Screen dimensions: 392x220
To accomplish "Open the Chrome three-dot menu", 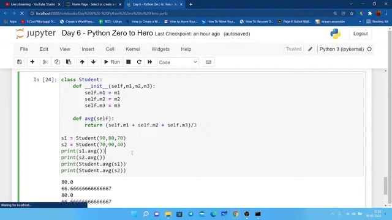I will point(386,13).
